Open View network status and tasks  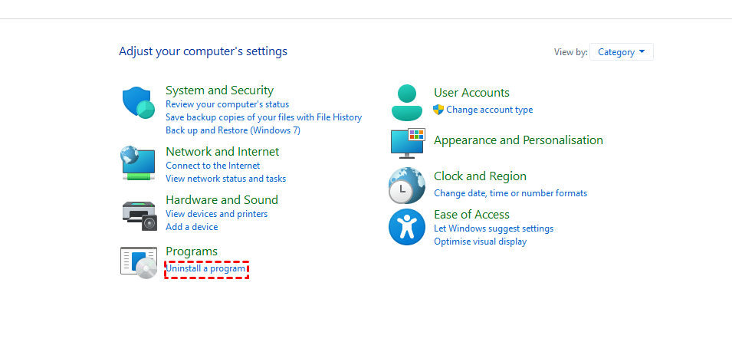(225, 179)
